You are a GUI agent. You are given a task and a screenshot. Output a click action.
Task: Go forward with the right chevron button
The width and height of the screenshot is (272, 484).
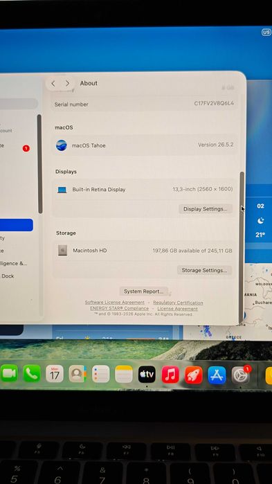tap(67, 83)
